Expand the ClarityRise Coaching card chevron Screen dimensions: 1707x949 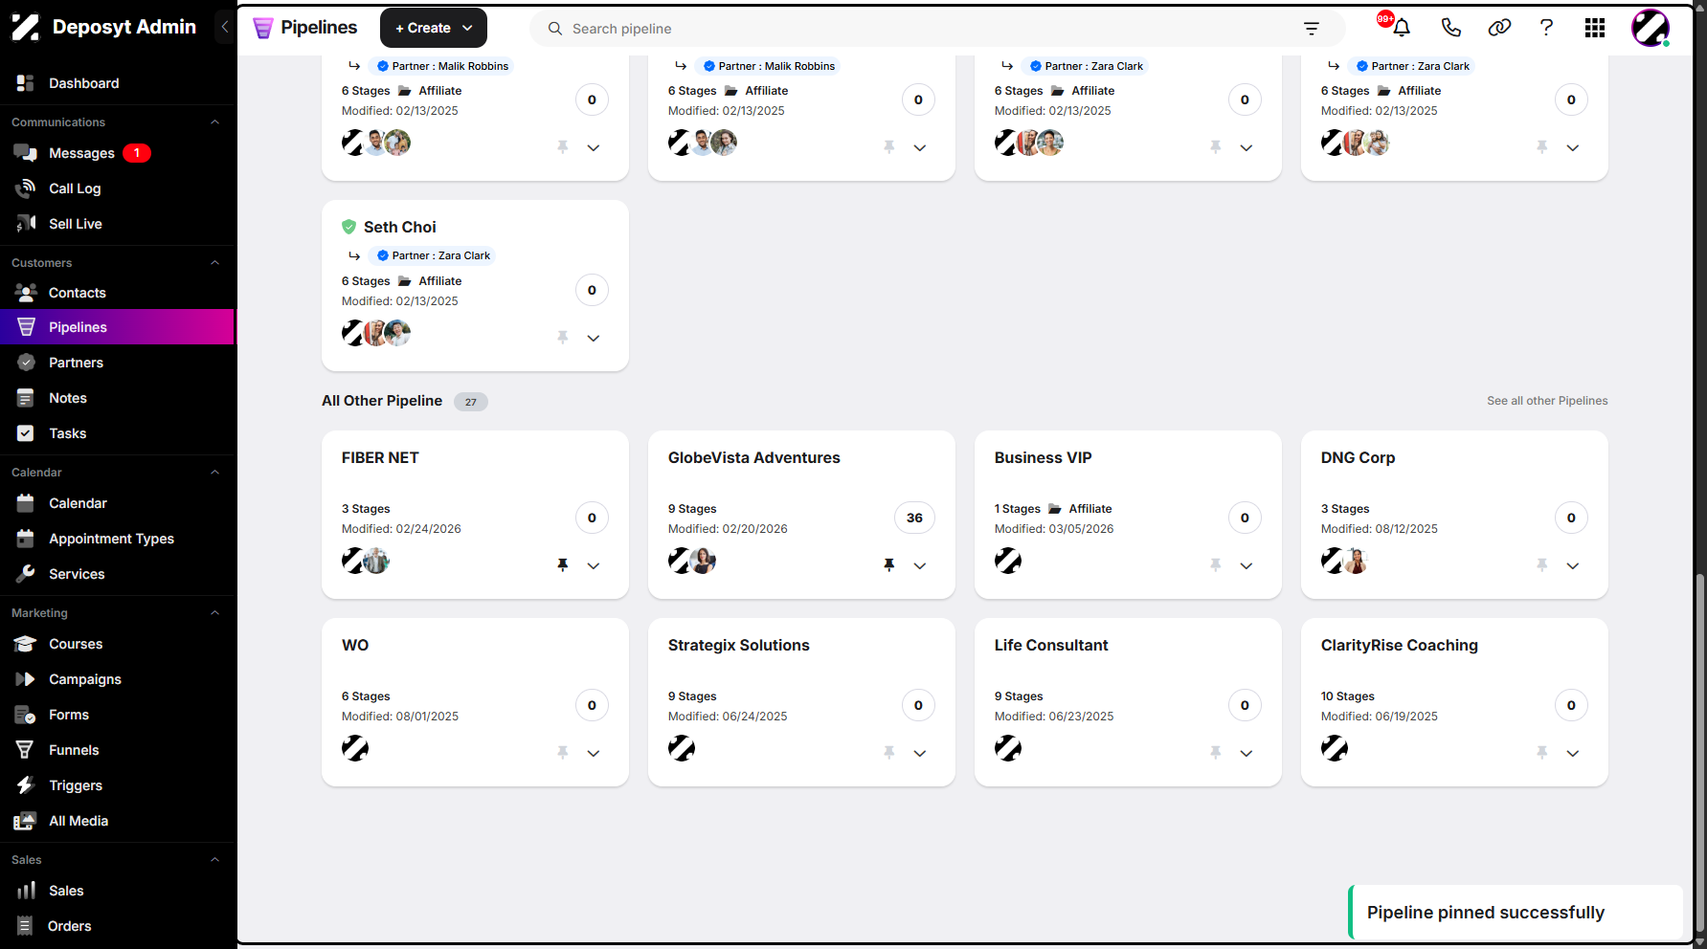[x=1573, y=754]
